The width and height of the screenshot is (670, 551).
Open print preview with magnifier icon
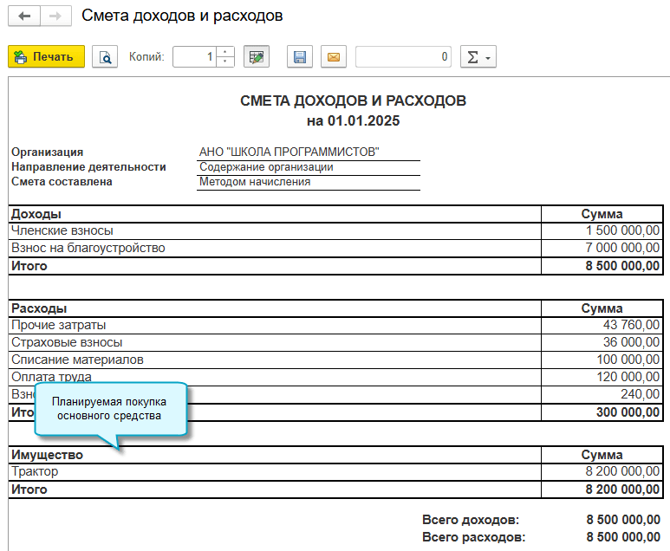[x=105, y=56]
